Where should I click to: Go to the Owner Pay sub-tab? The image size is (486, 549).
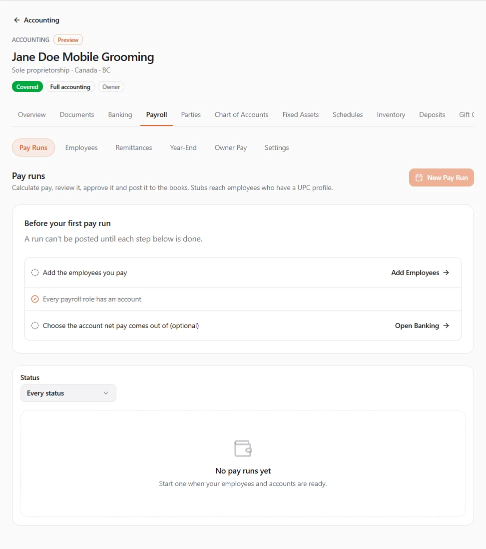pos(231,148)
